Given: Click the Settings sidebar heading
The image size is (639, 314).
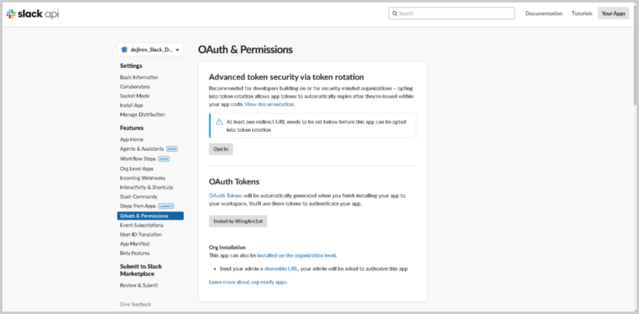Looking at the screenshot, I should pyautogui.click(x=131, y=66).
